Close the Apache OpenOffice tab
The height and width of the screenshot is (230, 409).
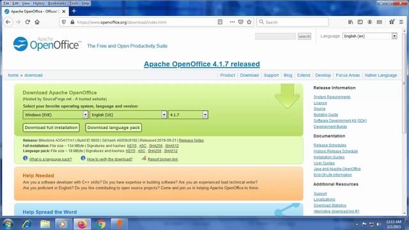click(x=64, y=11)
